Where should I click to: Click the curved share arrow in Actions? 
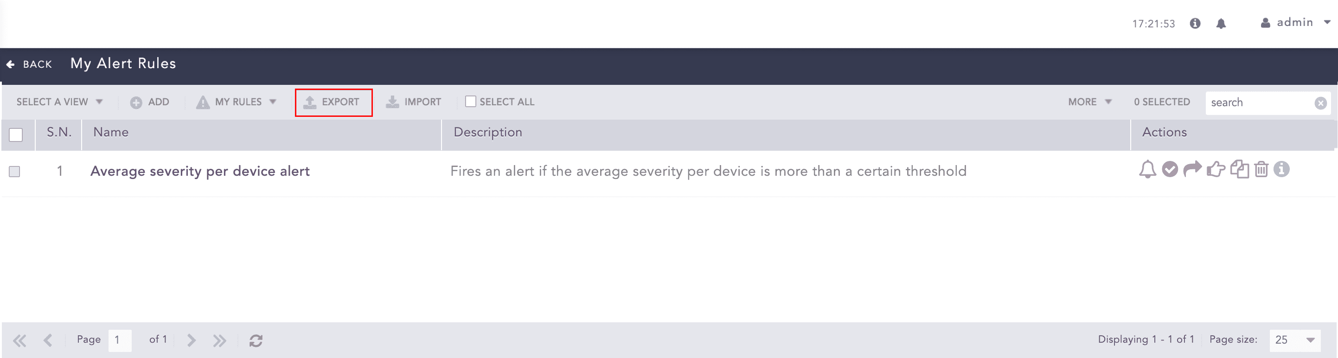(1192, 169)
